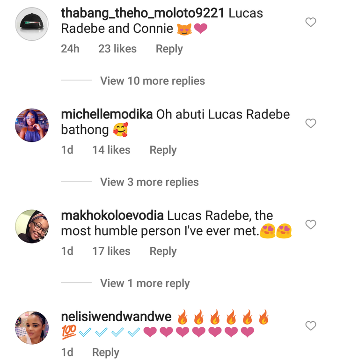337x362 pixels.
Task: Reply to nelisiwendwandwe's emoji comment
Action: [105, 352]
